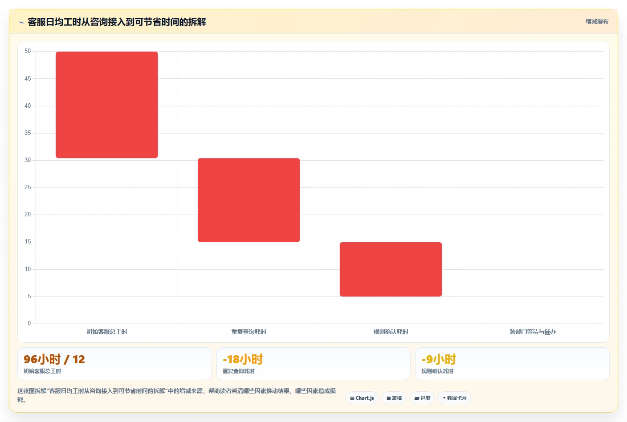
Task: Click the -9小时 value card
Action: (x=512, y=364)
